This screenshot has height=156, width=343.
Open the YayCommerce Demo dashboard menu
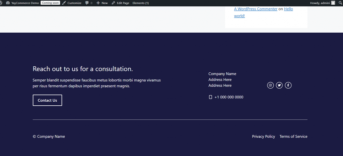coord(22,3)
